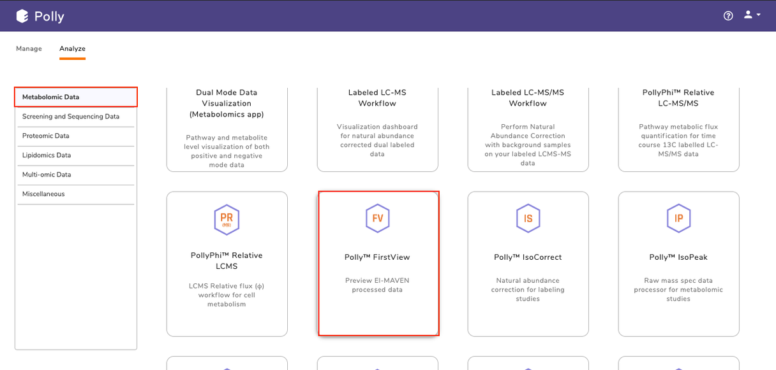Choose Screening and Sequencing Data category

pos(76,117)
